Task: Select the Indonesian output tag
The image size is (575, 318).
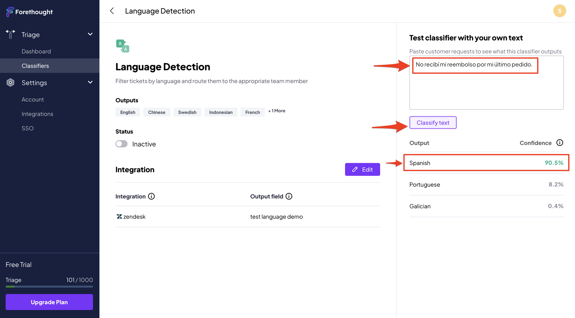Action: [x=221, y=112]
